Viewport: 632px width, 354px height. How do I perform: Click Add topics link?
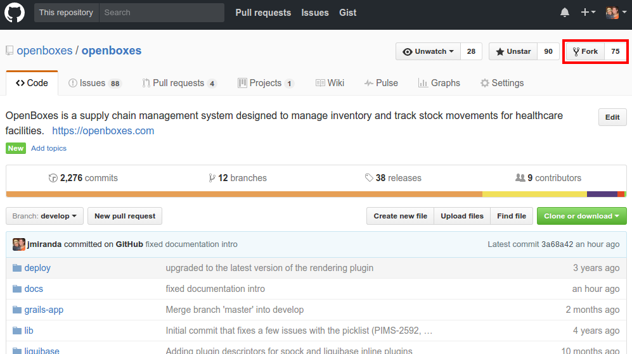click(49, 148)
